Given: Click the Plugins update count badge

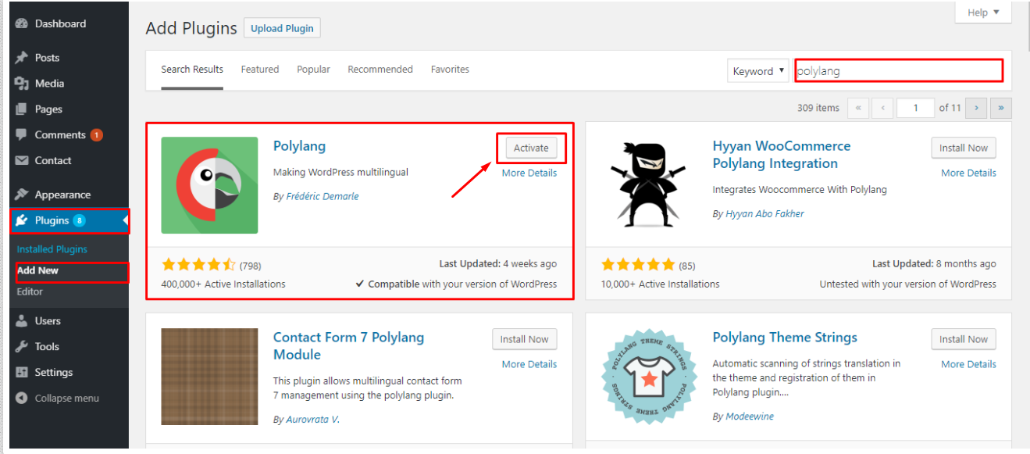Looking at the screenshot, I should (80, 220).
